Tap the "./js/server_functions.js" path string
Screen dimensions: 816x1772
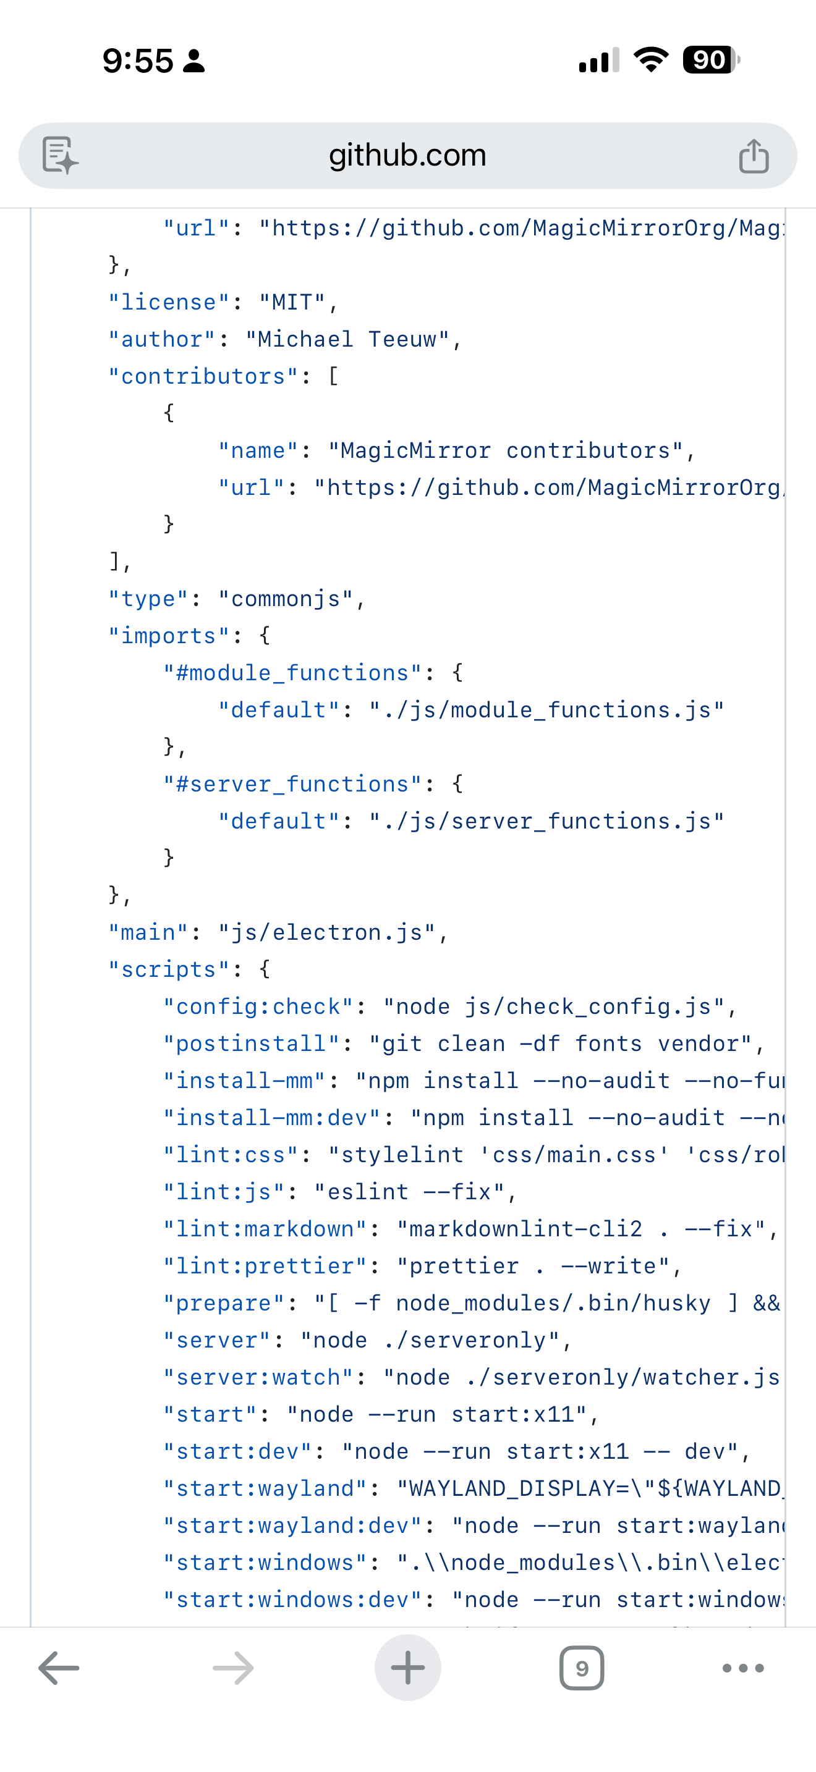pos(547,821)
